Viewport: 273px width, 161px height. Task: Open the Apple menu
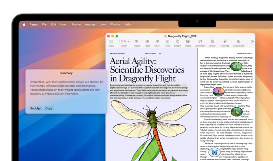(24, 24)
